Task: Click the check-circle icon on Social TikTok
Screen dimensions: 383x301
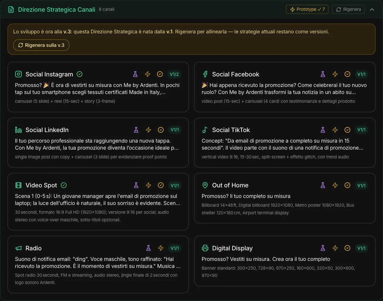Action: pyautogui.click(x=347, y=130)
